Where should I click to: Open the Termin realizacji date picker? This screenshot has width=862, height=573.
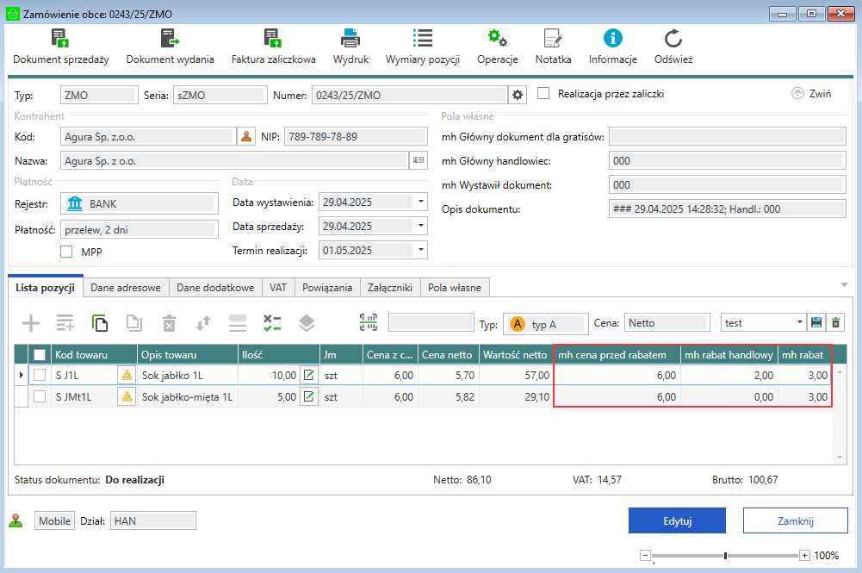[420, 251]
